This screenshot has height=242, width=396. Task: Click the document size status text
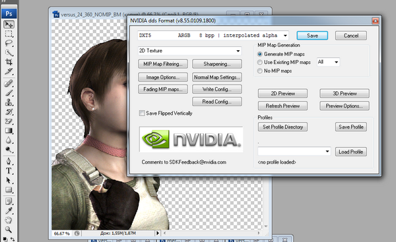pyautogui.click(x=118, y=233)
